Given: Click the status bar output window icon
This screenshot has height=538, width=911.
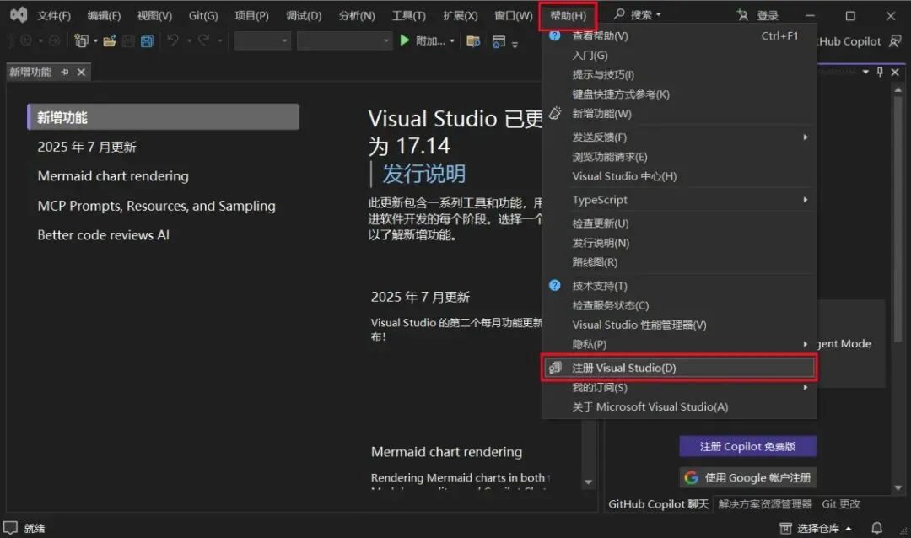Looking at the screenshot, I should coord(10,528).
